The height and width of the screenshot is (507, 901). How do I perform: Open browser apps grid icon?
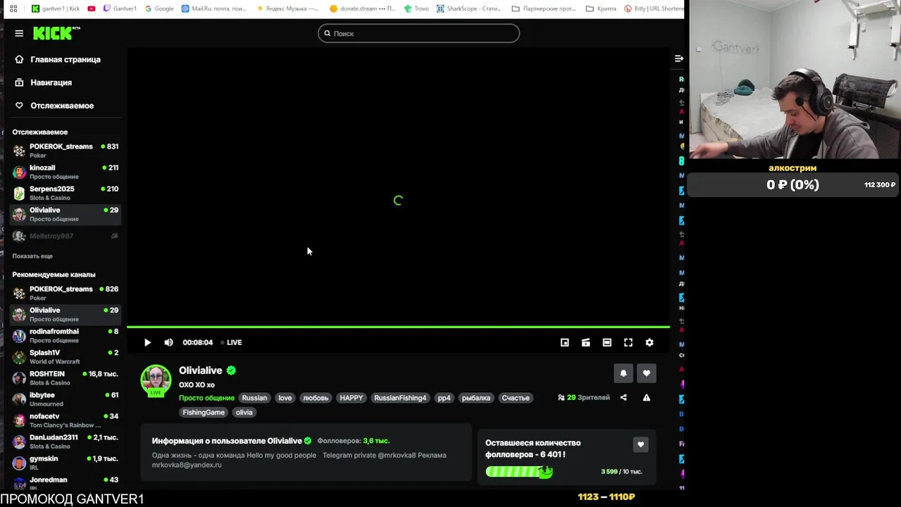tap(13, 8)
